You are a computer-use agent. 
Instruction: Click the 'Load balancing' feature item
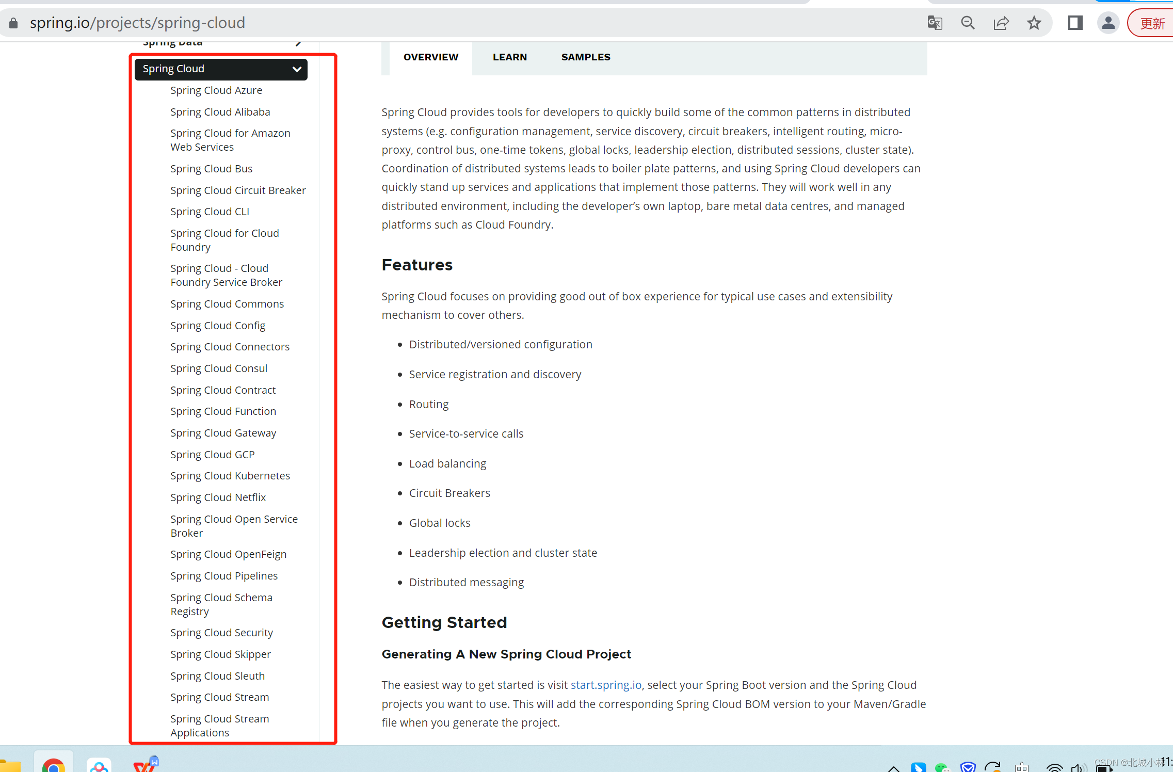[447, 464]
